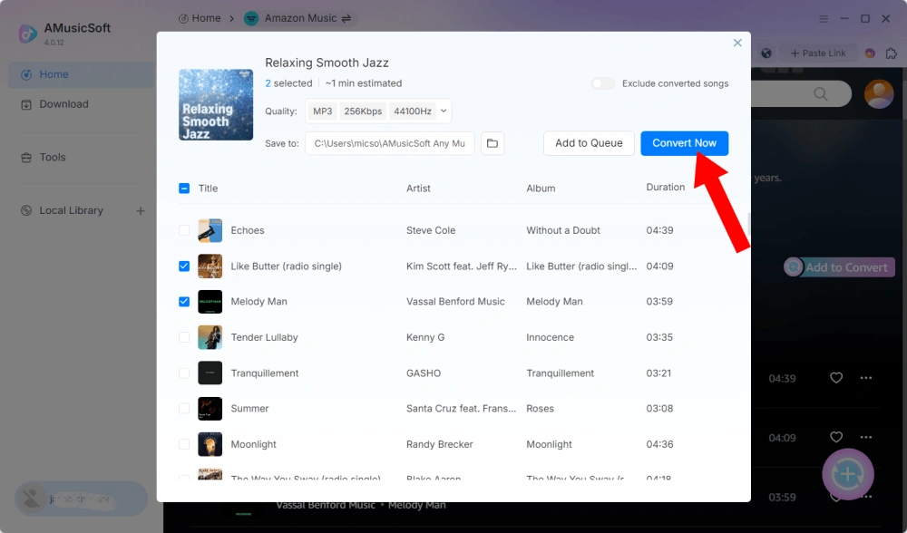
Task: Toggle Exclude converted songs switch
Action: pos(603,83)
